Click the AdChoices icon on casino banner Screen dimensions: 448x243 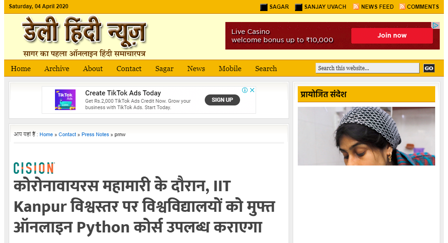tap(435, 25)
